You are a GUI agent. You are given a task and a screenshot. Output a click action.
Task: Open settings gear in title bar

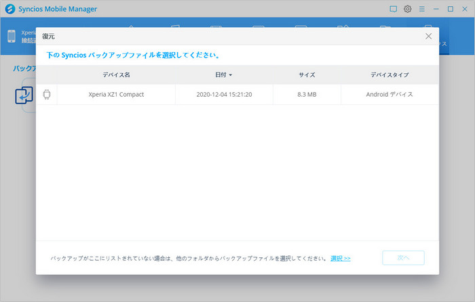pos(407,9)
